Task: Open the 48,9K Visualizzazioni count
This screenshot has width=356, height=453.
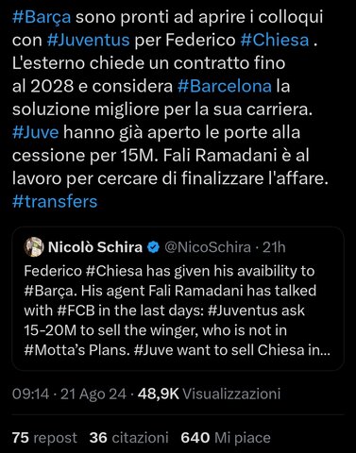Action: [209, 394]
